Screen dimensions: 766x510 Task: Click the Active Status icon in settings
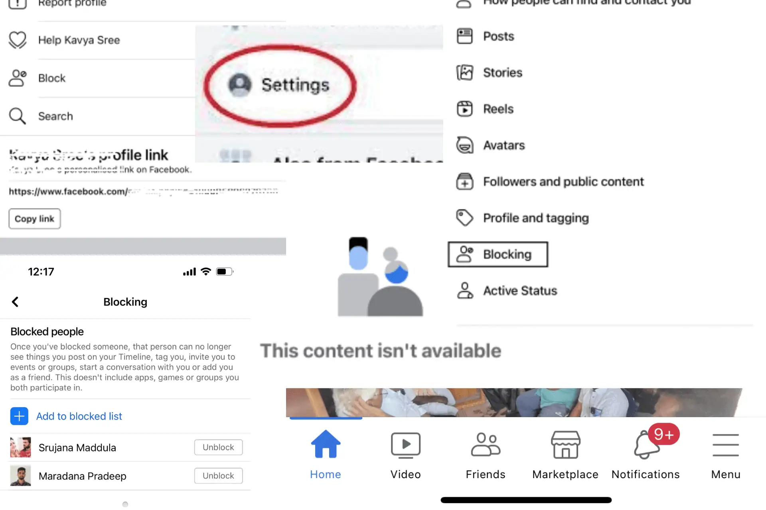coord(466,291)
